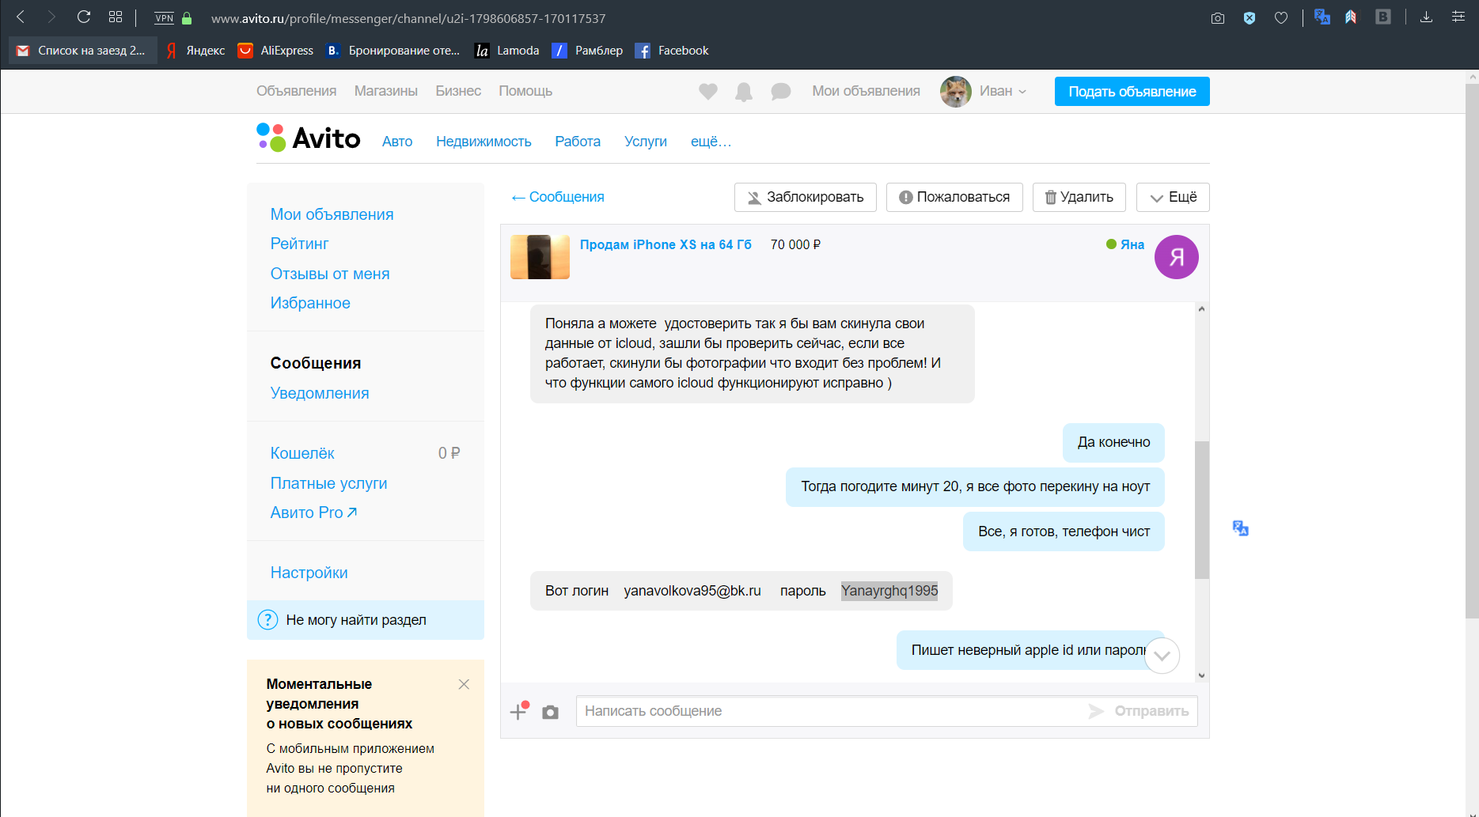Open Помощь in the top menu

(525, 91)
